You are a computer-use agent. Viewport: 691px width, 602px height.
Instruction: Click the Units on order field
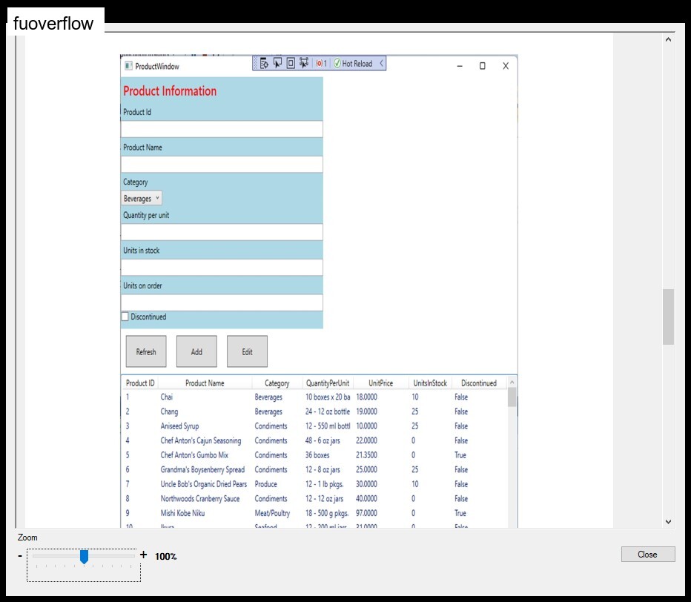[222, 302]
